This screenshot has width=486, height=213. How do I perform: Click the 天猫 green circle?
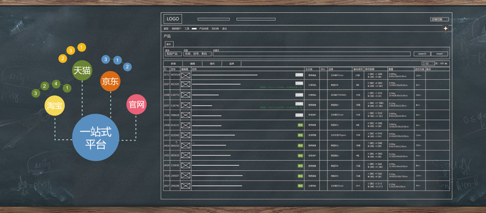click(82, 70)
